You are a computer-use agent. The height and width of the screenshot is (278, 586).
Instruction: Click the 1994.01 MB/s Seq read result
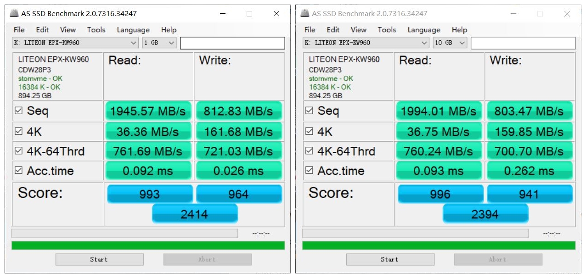[439, 111]
